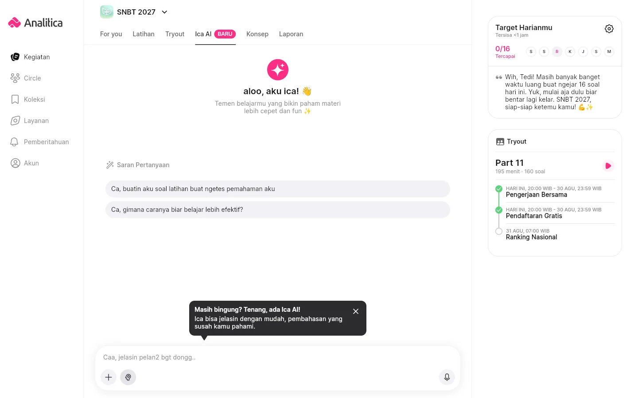Choose suggestion to make practice questions
The height and width of the screenshot is (398, 638).
(x=278, y=189)
